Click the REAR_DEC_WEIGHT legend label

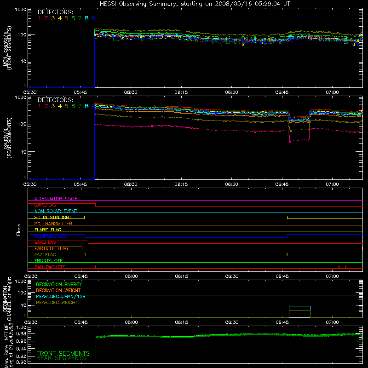click(x=57, y=303)
